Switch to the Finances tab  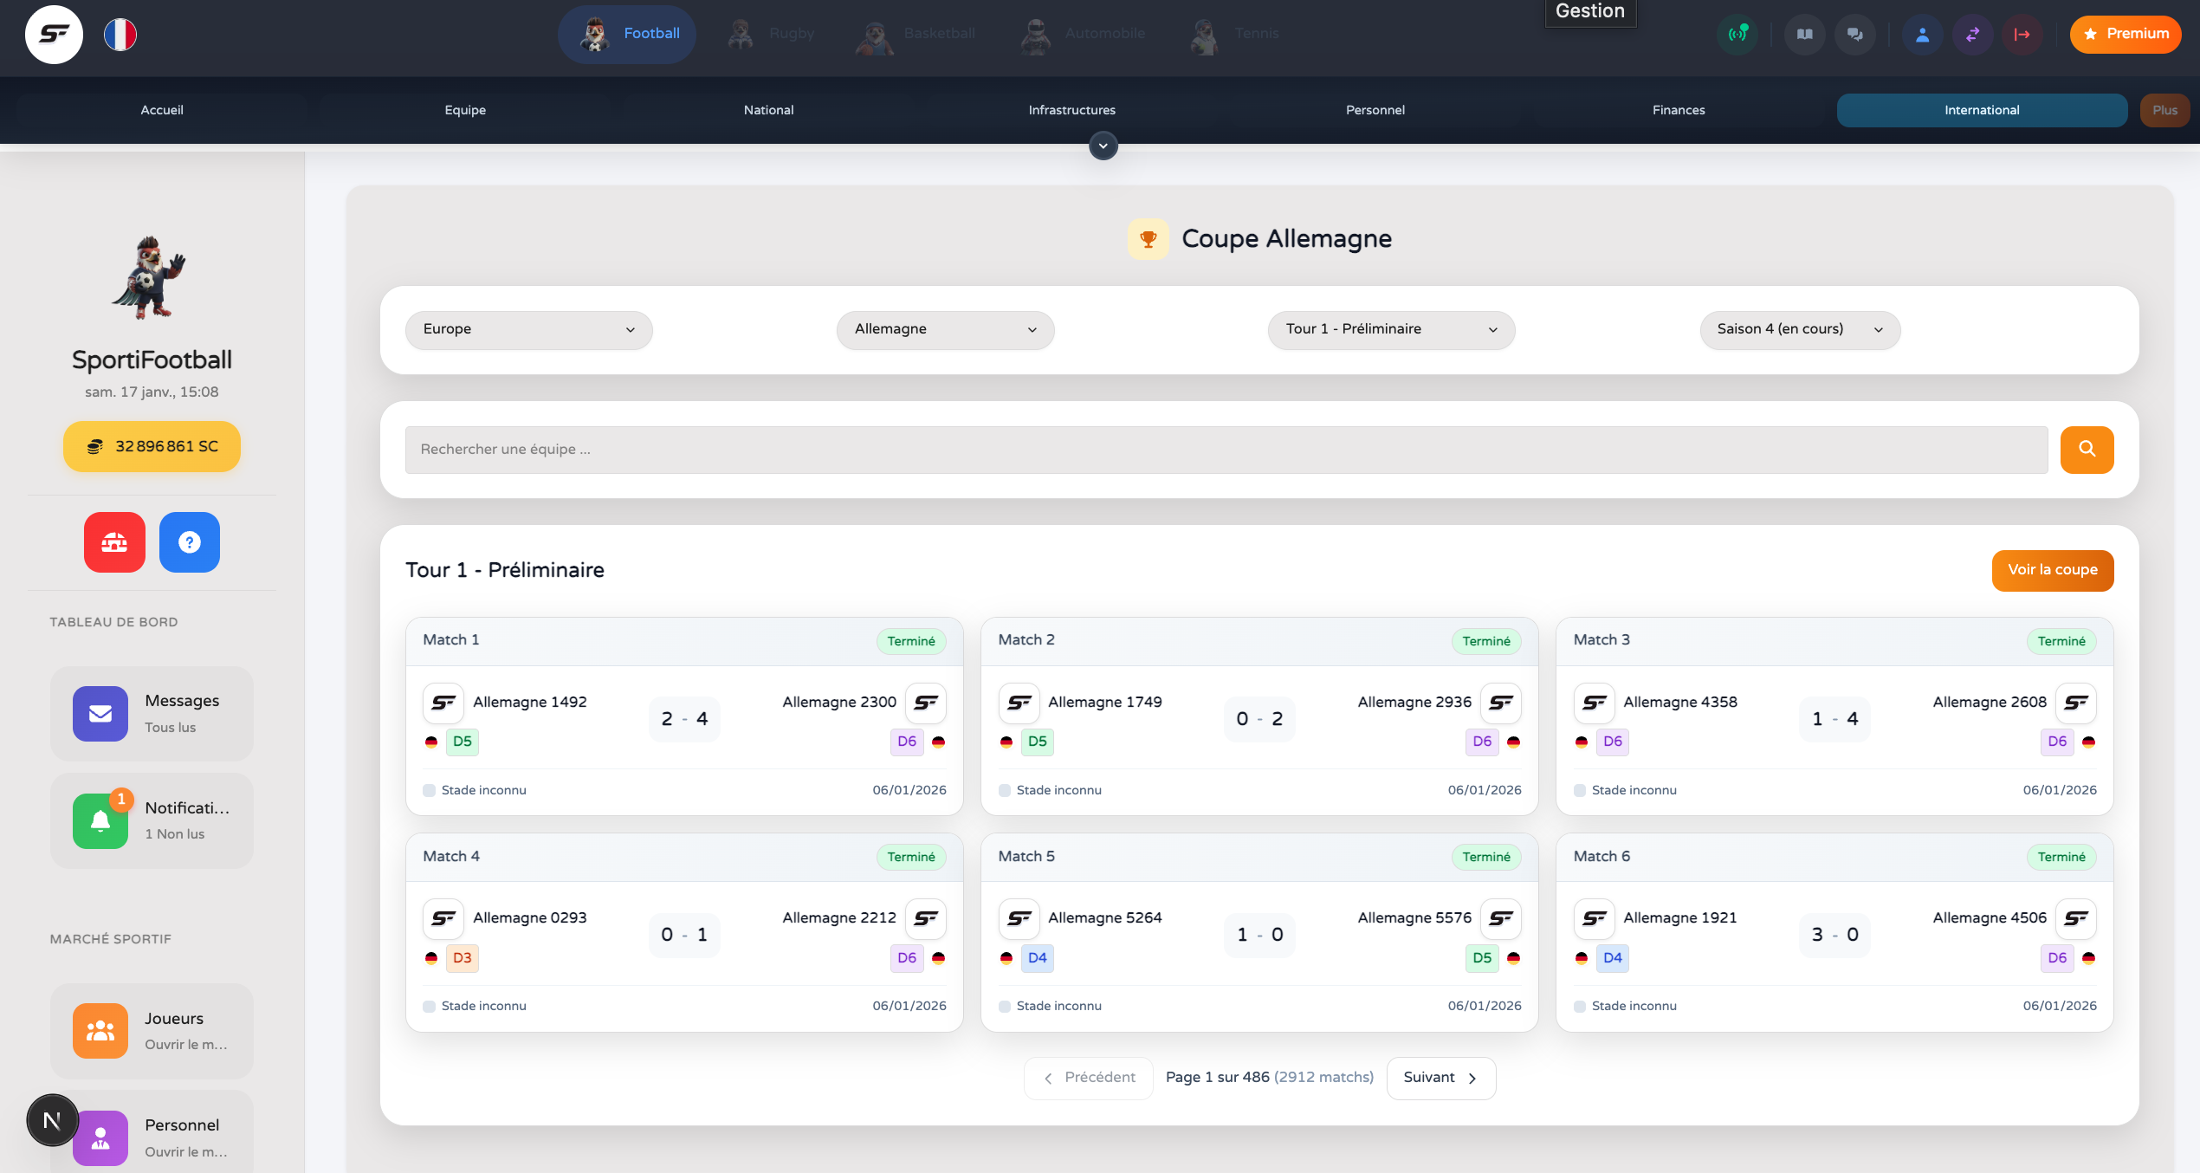[x=1678, y=110]
